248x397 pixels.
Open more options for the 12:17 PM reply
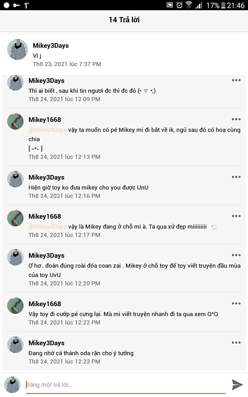(236, 216)
